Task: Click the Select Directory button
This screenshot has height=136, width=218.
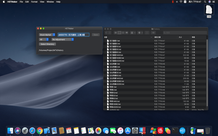Action: click(47, 44)
